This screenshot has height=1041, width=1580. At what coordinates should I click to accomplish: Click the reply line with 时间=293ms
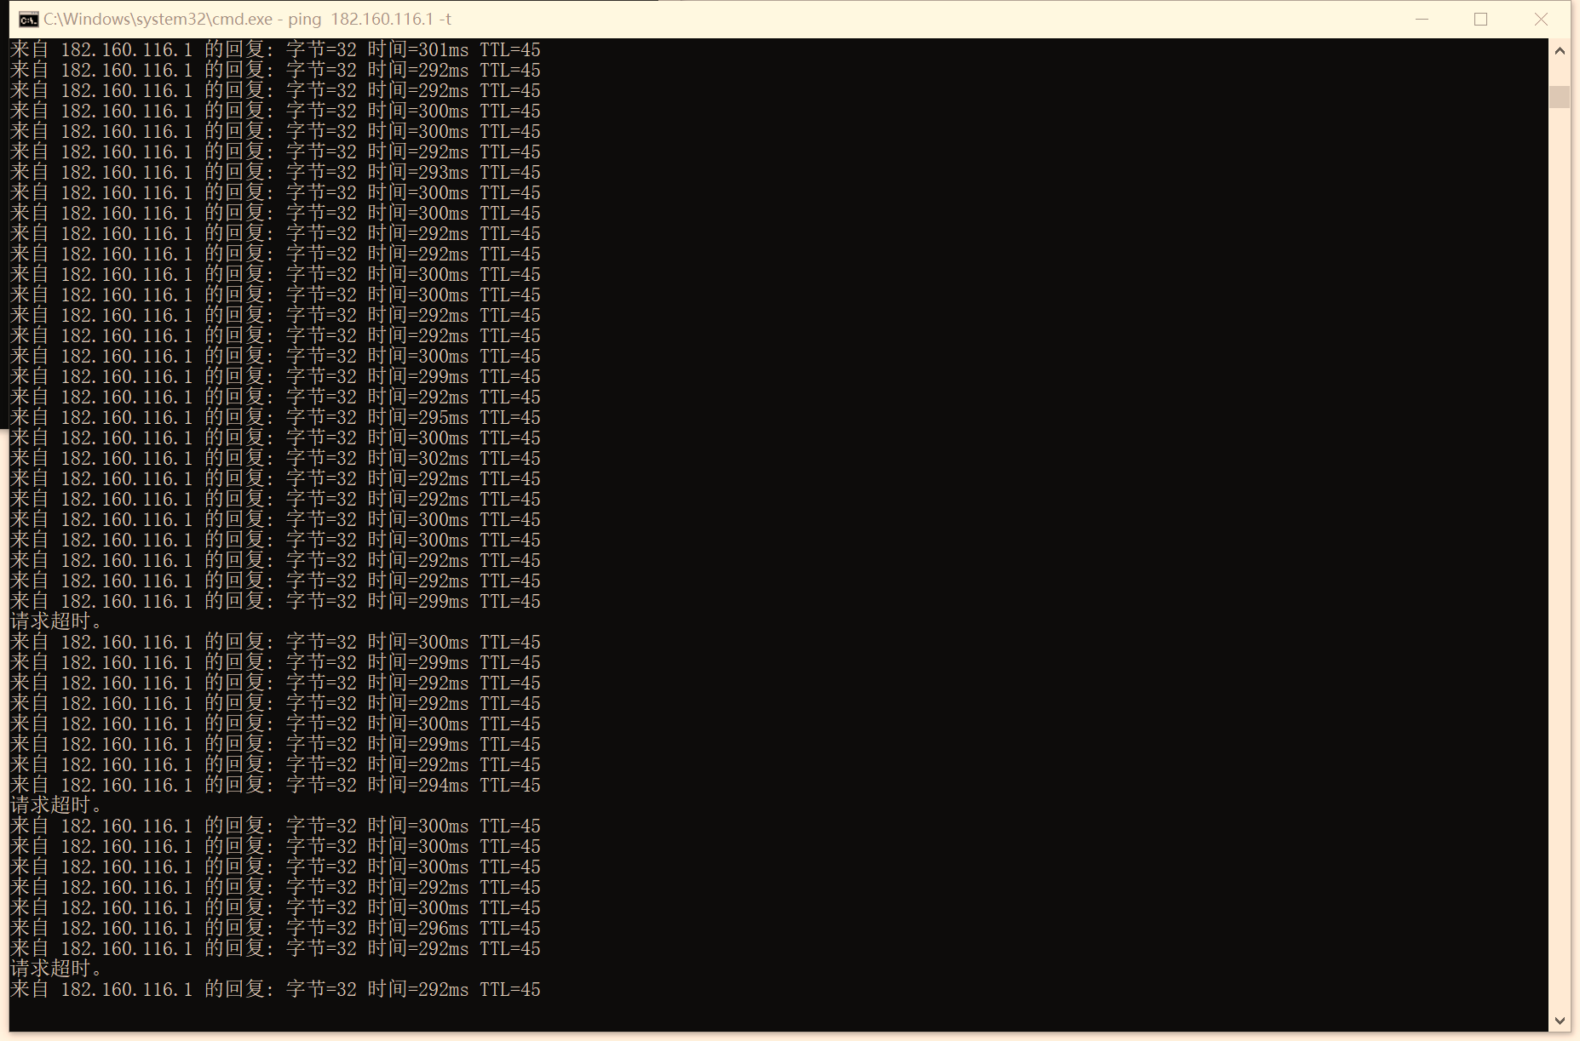click(x=275, y=172)
